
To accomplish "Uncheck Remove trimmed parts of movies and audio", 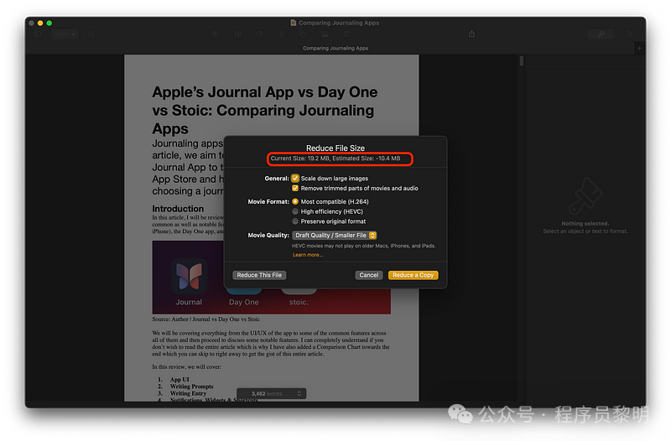I will coord(295,188).
